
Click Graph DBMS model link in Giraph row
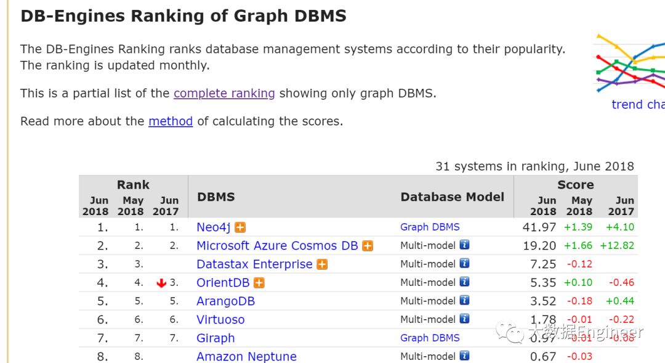pos(430,338)
